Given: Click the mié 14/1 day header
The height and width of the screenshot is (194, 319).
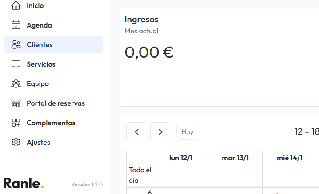Looking at the screenshot, I should (x=289, y=158).
